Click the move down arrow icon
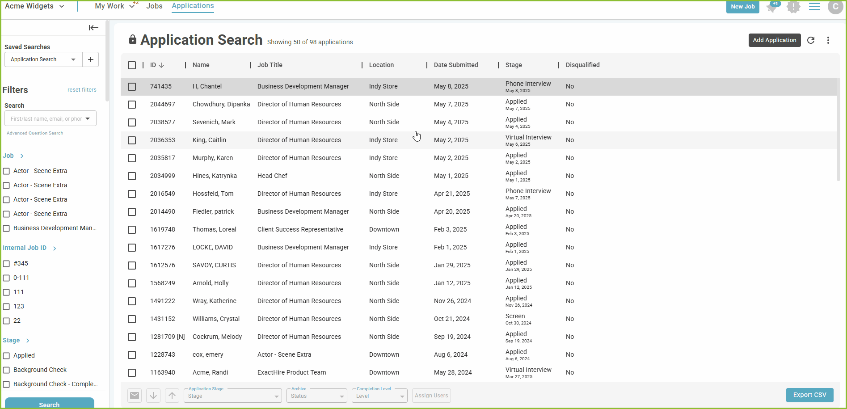The width and height of the screenshot is (847, 409). point(153,396)
